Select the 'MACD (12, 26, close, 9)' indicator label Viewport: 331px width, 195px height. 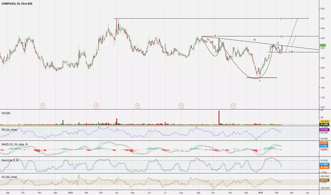coord(14,144)
